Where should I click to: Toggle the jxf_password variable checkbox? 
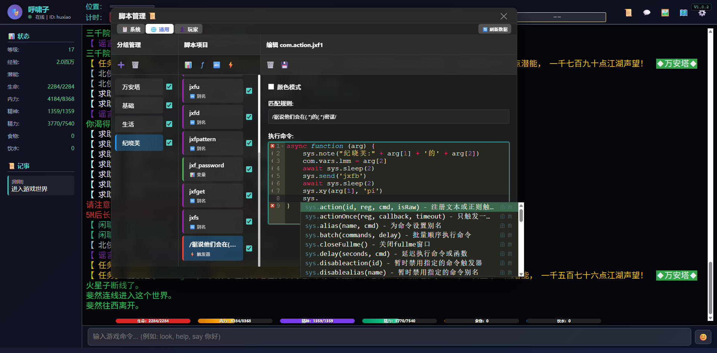pyautogui.click(x=249, y=169)
